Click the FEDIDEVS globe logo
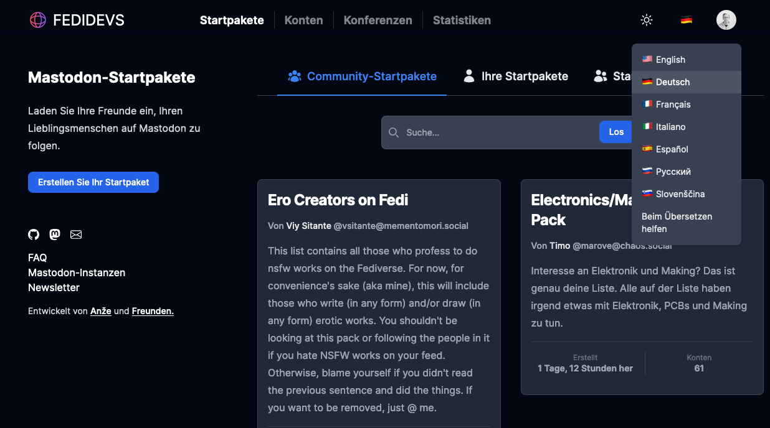This screenshot has height=428, width=770. (37, 20)
